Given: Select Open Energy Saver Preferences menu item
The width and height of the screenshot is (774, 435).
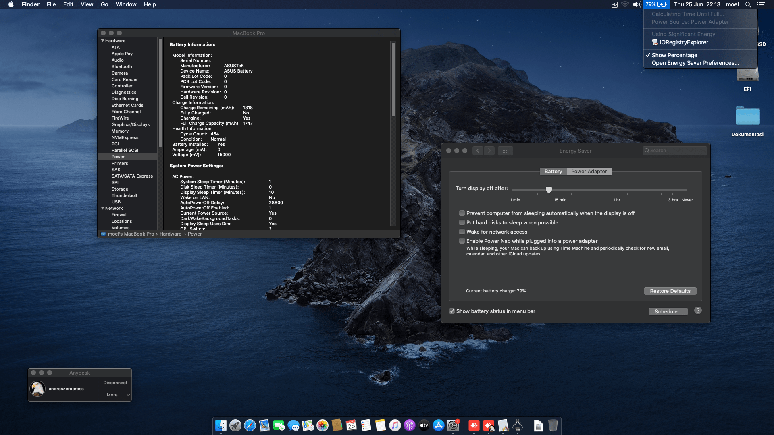Looking at the screenshot, I should [695, 63].
